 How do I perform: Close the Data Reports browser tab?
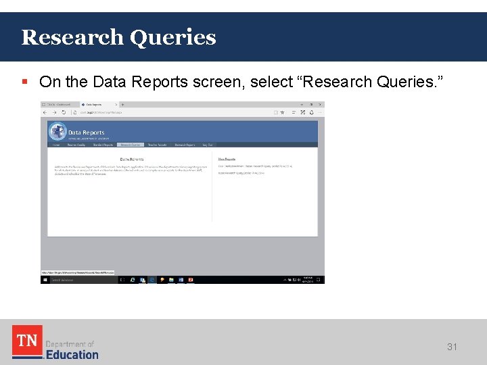pyautogui.click(x=116, y=105)
